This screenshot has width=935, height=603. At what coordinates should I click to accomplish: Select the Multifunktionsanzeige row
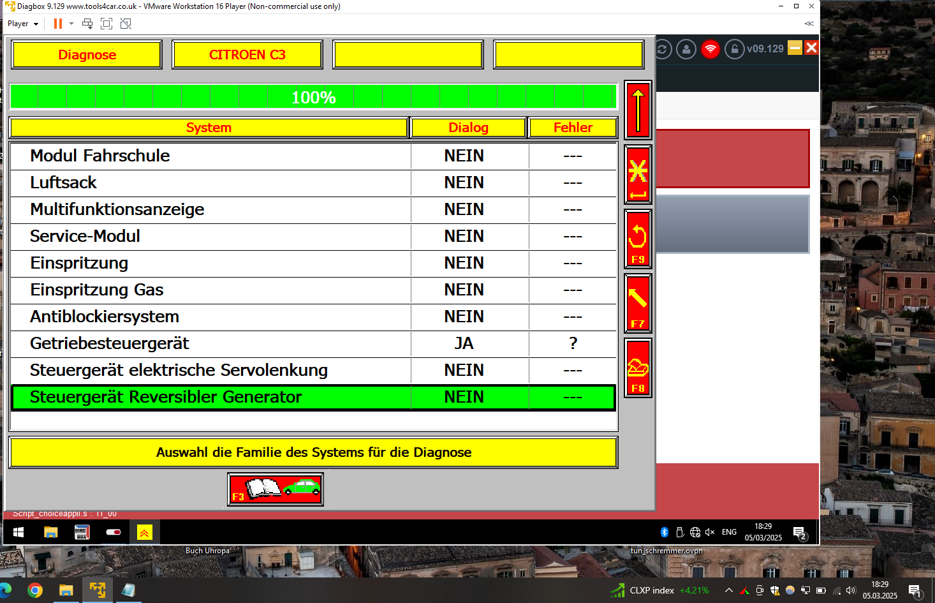click(x=314, y=210)
